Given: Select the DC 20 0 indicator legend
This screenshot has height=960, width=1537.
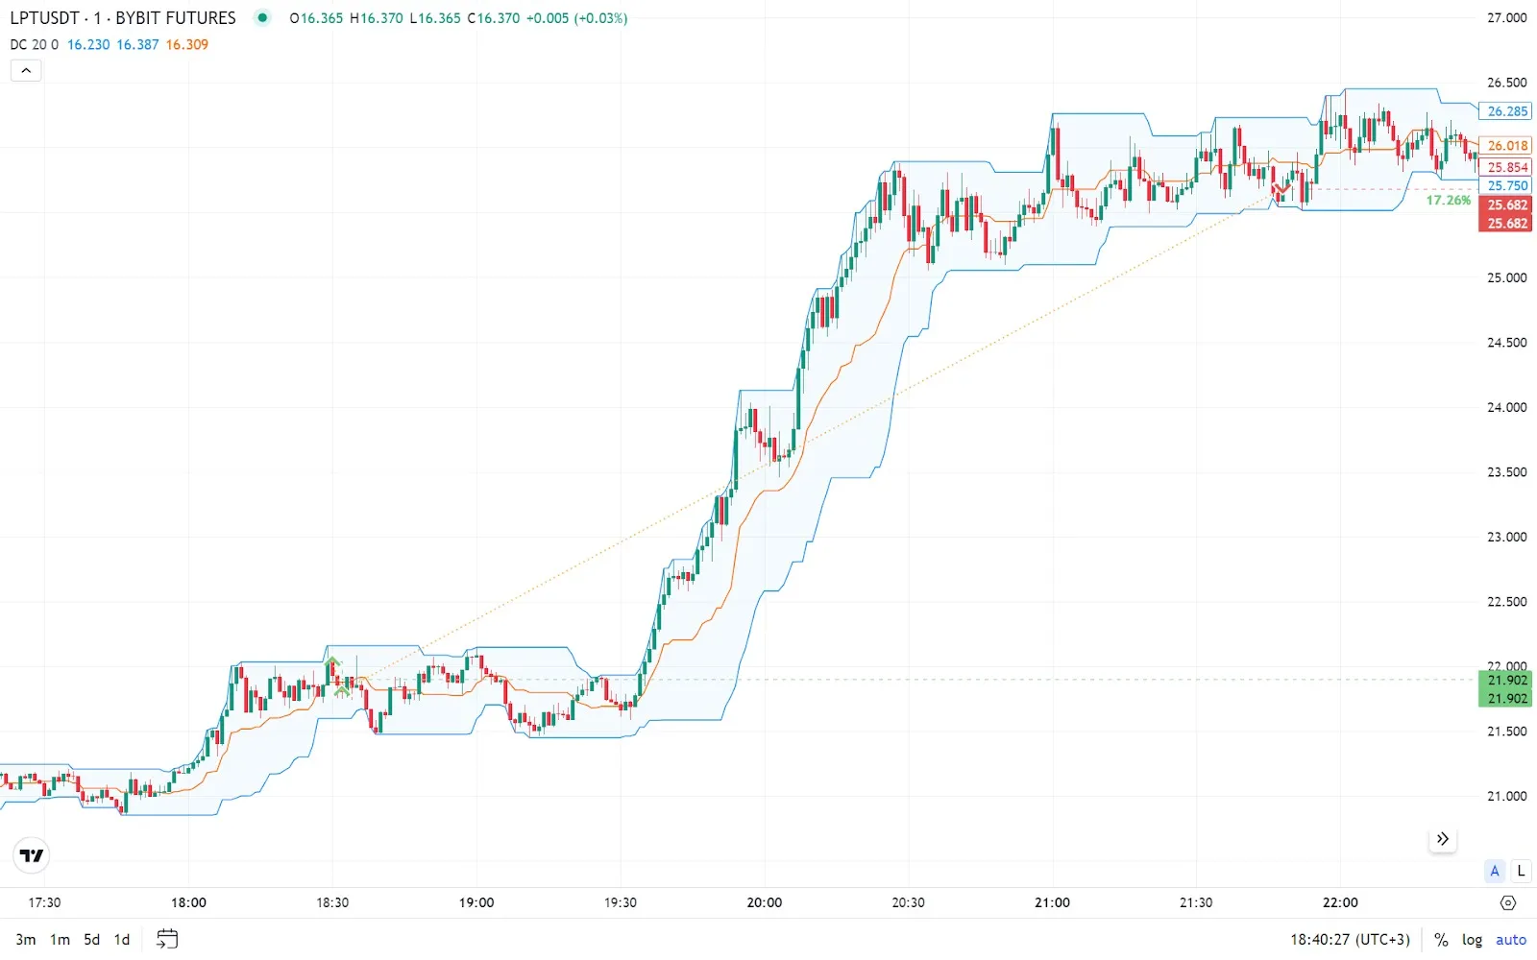Looking at the screenshot, I should (x=34, y=44).
